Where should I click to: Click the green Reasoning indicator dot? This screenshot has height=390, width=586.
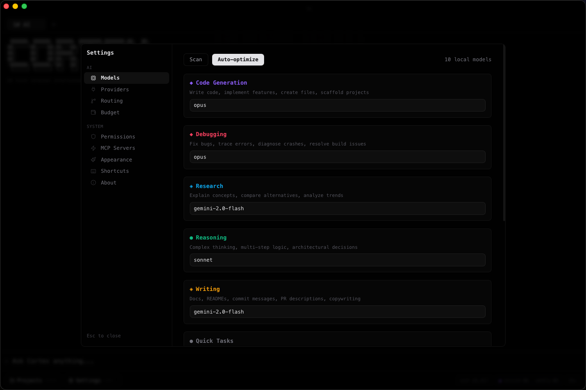coord(191,238)
